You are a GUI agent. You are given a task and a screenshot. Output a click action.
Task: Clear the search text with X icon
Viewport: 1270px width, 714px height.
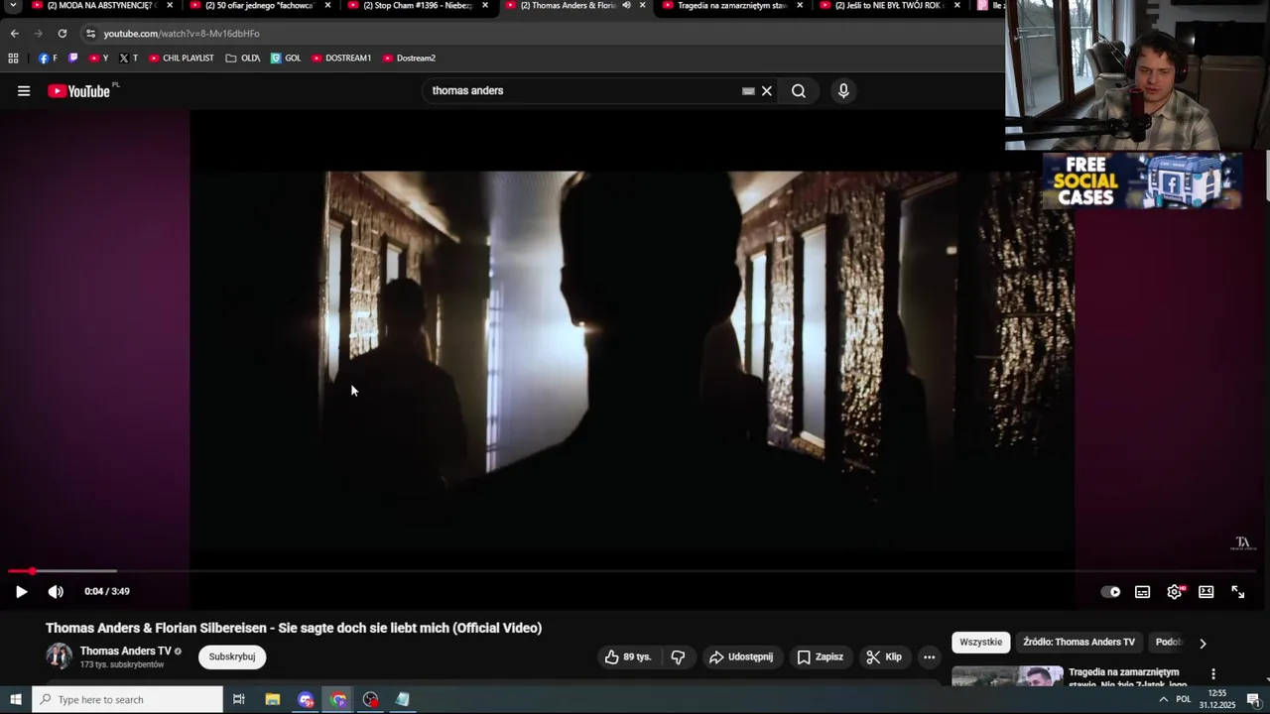(766, 91)
